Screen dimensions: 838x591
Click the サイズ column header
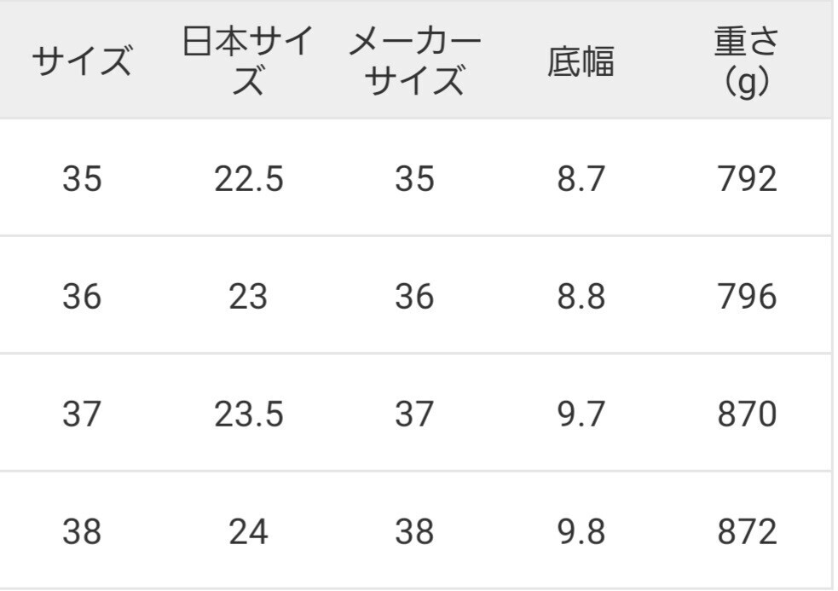pos(82,61)
